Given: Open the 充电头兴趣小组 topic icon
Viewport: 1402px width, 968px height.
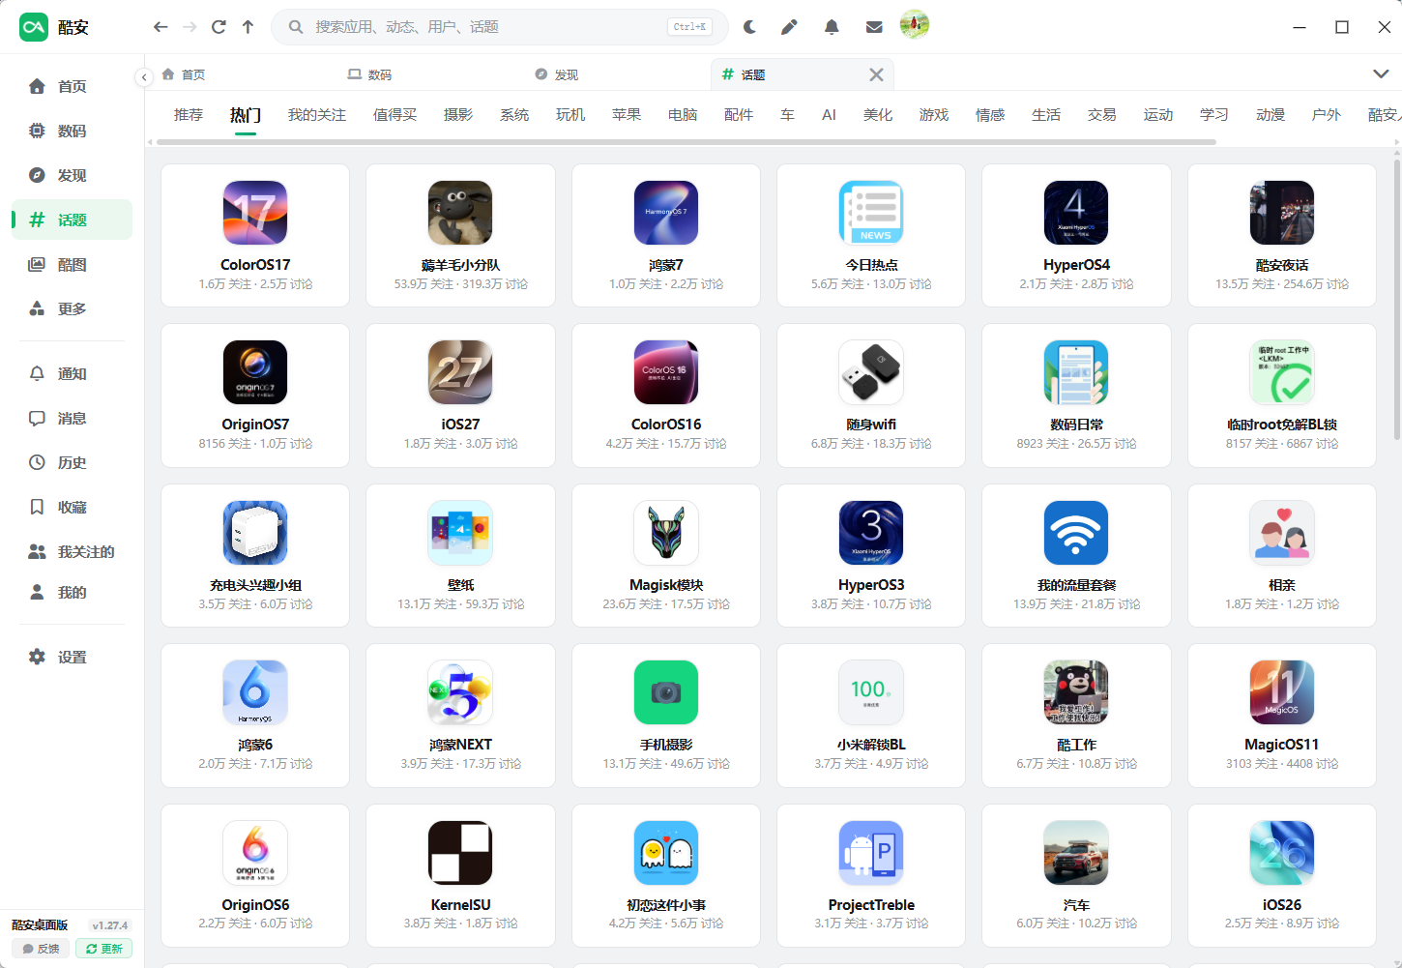Looking at the screenshot, I should [255, 533].
